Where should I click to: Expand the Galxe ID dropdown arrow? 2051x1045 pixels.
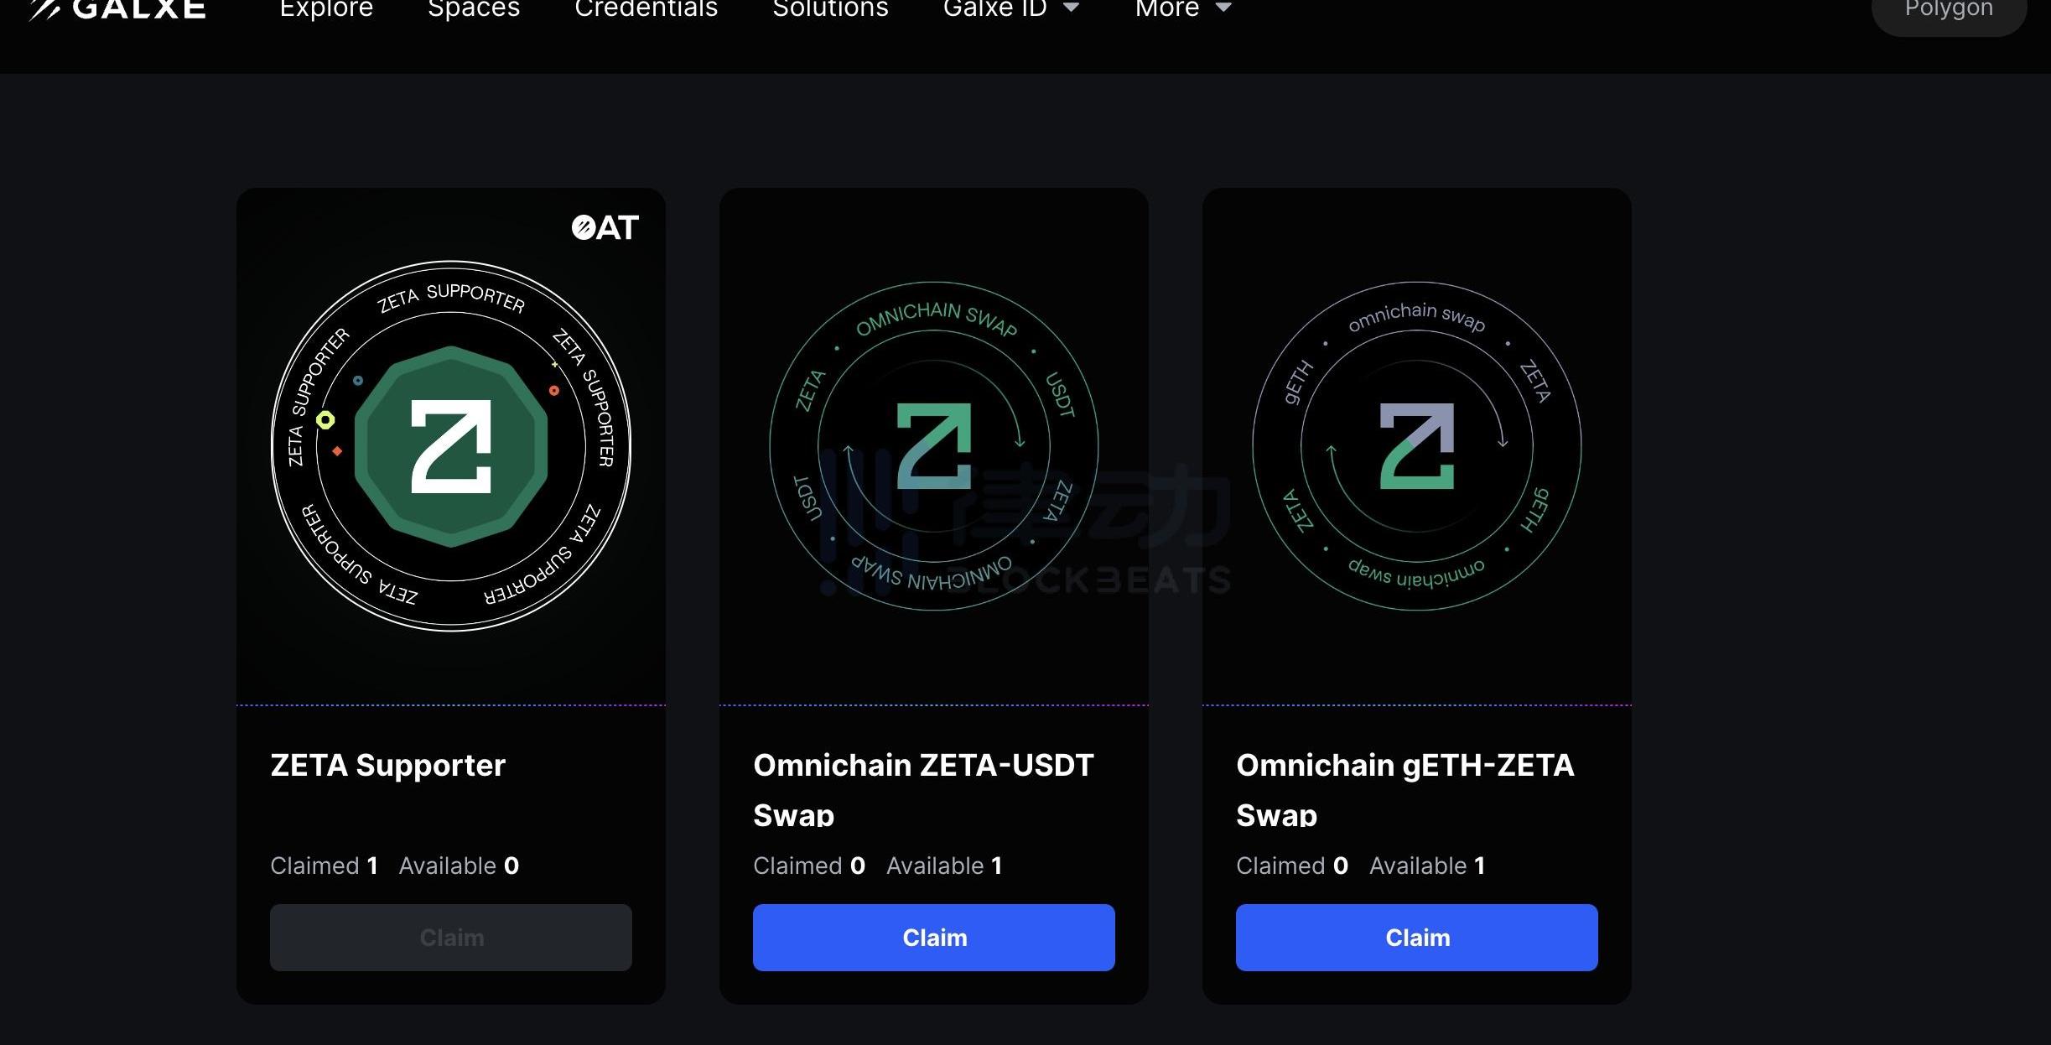[x=1071, y=8]
